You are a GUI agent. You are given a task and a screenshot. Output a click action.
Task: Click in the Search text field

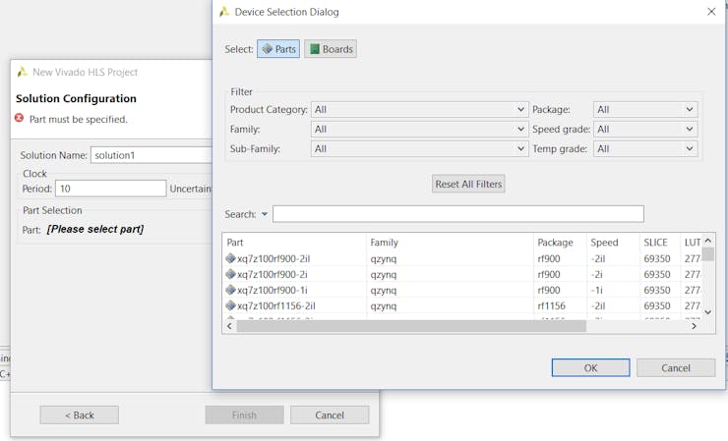pos(458,214)
